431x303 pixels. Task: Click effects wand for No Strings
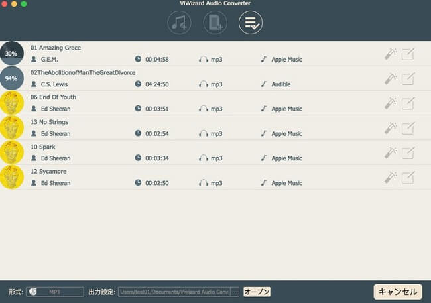(391, 129)
